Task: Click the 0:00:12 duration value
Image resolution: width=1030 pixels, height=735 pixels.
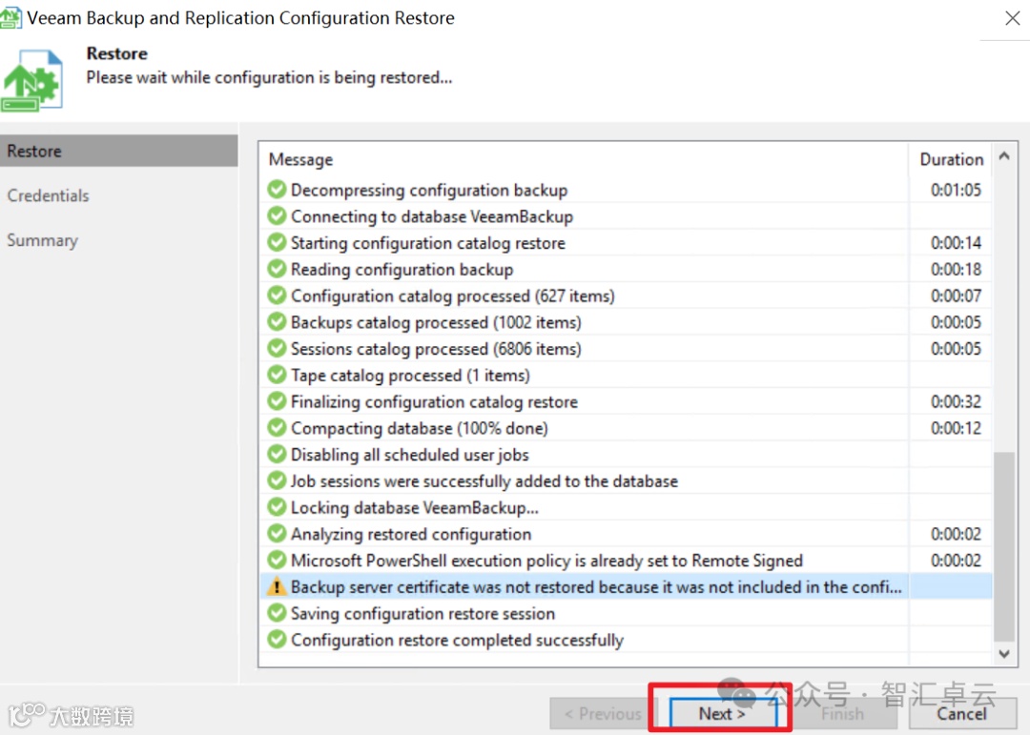Action: (x=956, y=428)
